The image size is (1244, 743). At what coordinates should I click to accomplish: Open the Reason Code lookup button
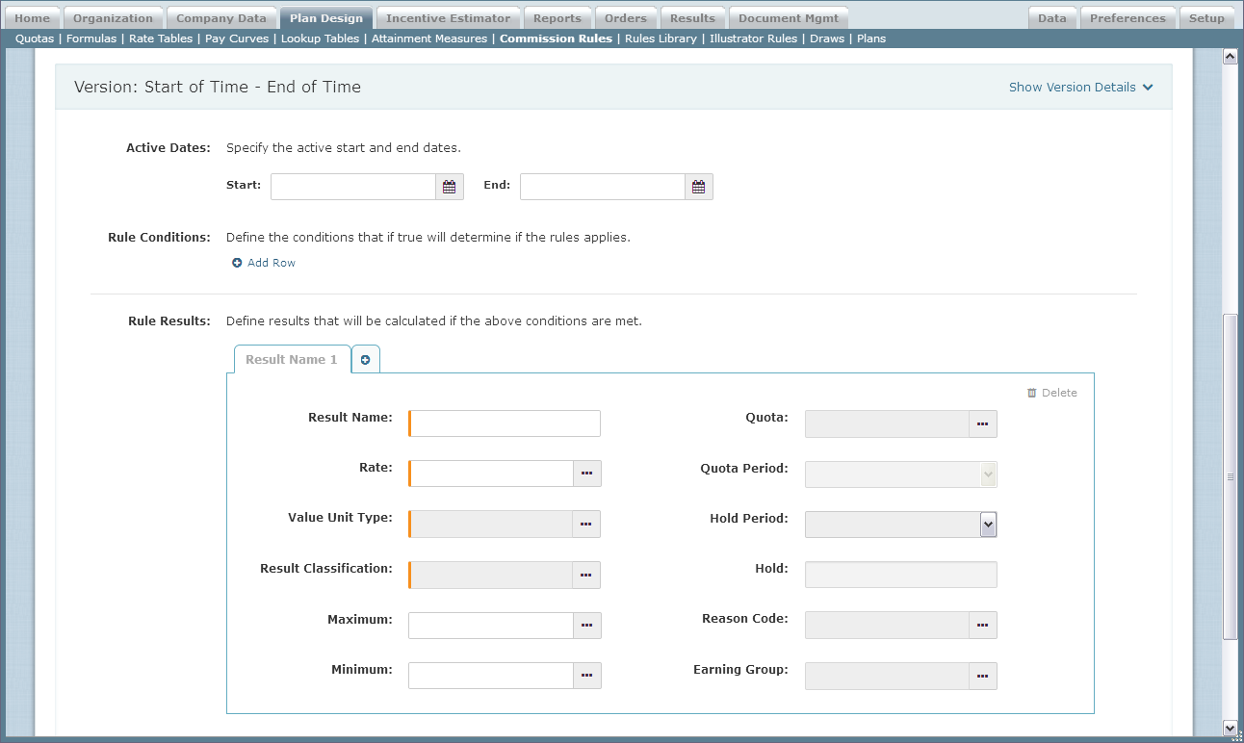pos(982,626)
